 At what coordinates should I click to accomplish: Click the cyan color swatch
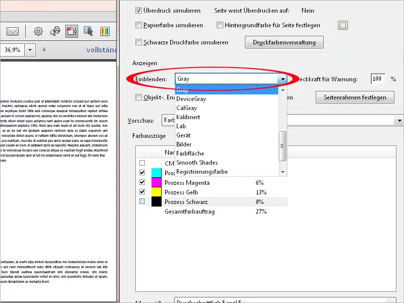157,173
